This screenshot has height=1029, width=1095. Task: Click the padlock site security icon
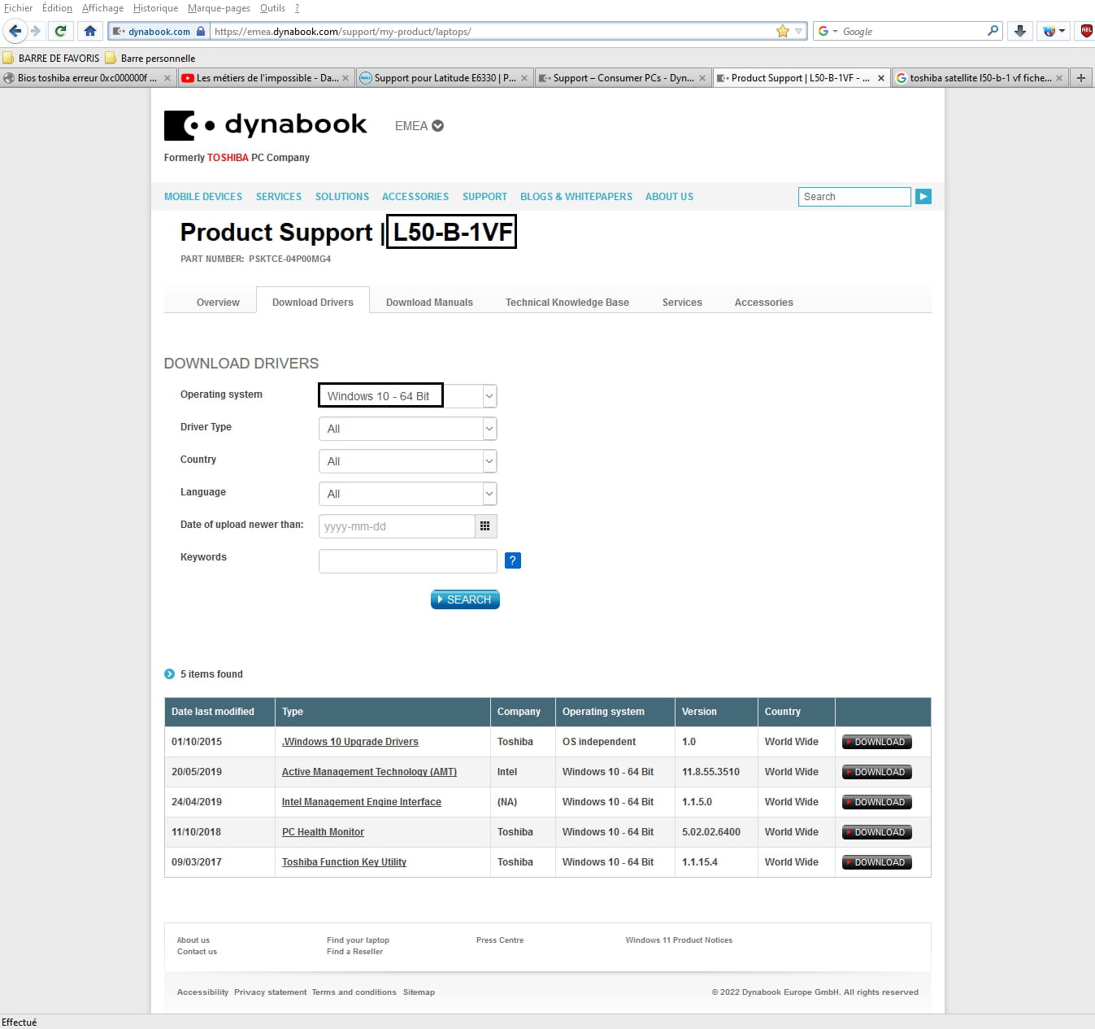point(201,31)
